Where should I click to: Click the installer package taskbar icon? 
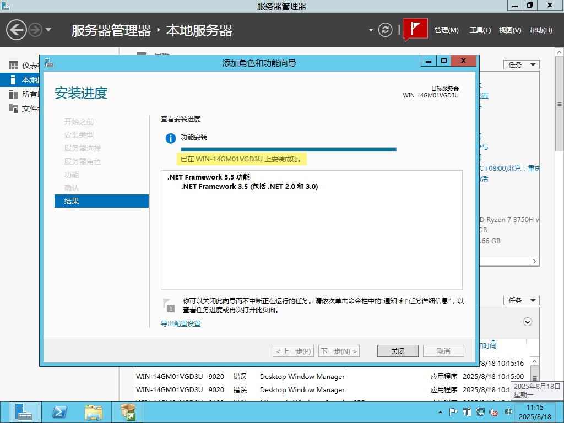(x=128, y=412)
